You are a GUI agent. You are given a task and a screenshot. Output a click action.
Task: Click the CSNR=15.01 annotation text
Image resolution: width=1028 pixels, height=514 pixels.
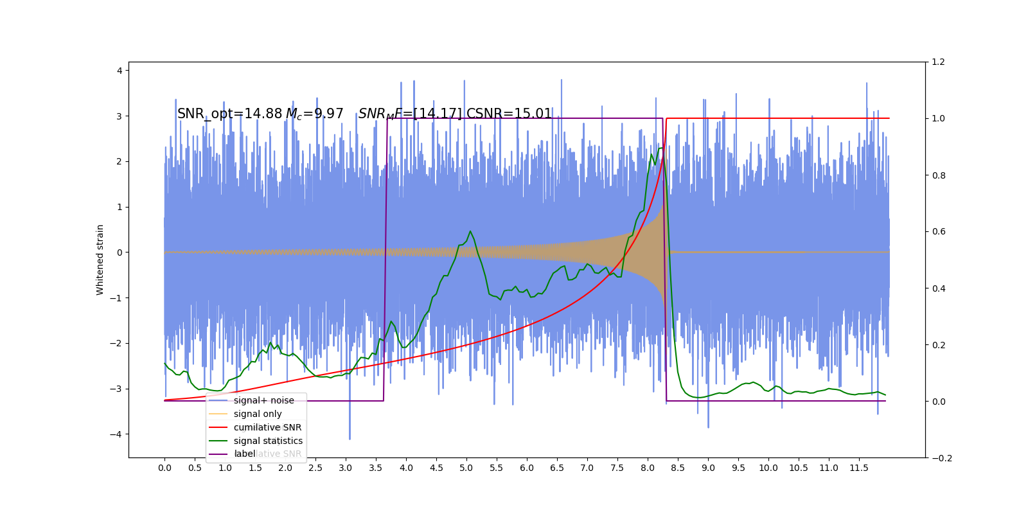point(509,114)
